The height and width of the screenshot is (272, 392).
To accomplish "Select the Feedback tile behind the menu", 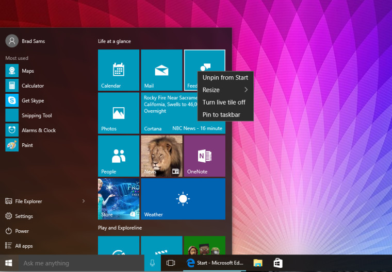I will (x=191, y=70).
